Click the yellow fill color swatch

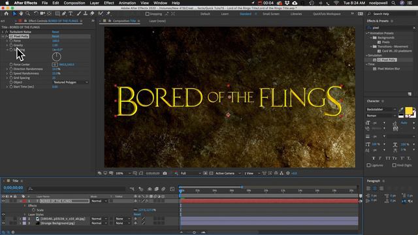(x=408, y=110)
